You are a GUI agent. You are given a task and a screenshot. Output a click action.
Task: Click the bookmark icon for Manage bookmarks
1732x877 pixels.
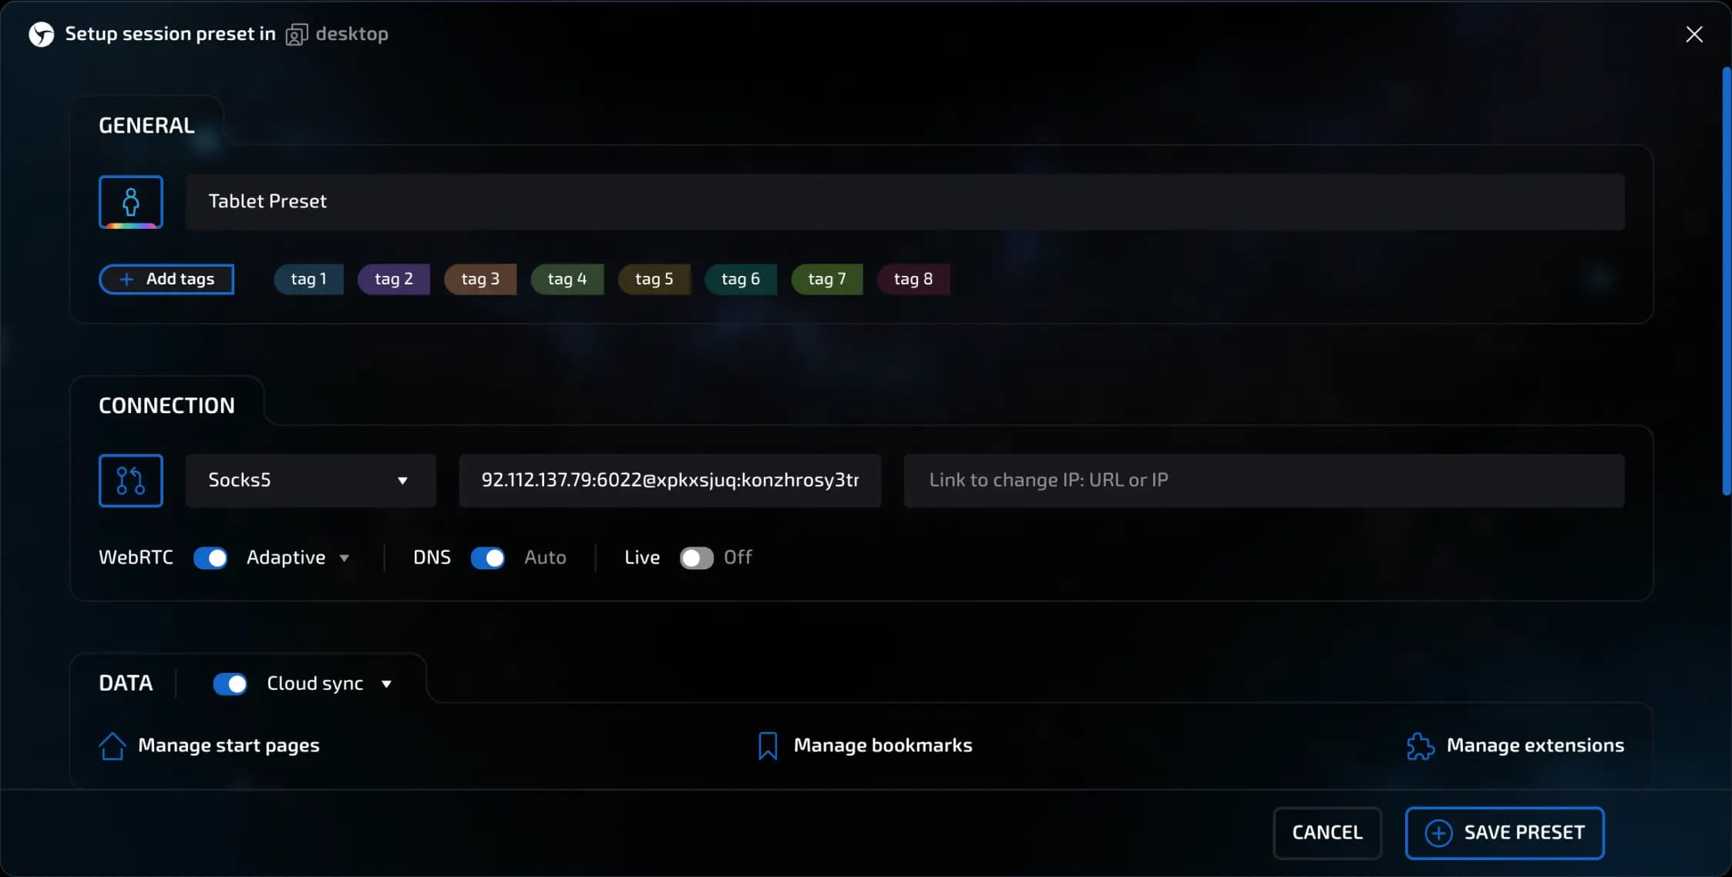click(767, 745)
